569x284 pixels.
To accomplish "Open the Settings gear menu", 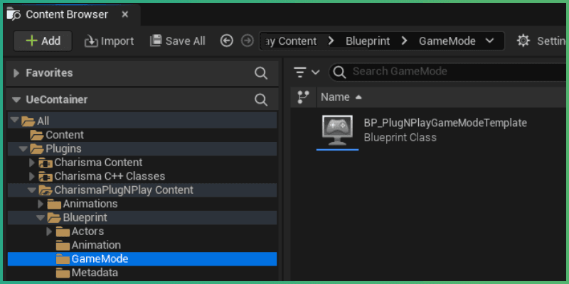I will coord(523,41).
